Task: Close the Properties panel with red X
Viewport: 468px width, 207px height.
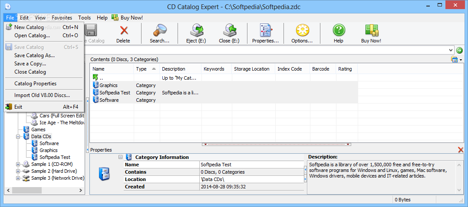Action: pyautogui.click(x=461, y=150)
